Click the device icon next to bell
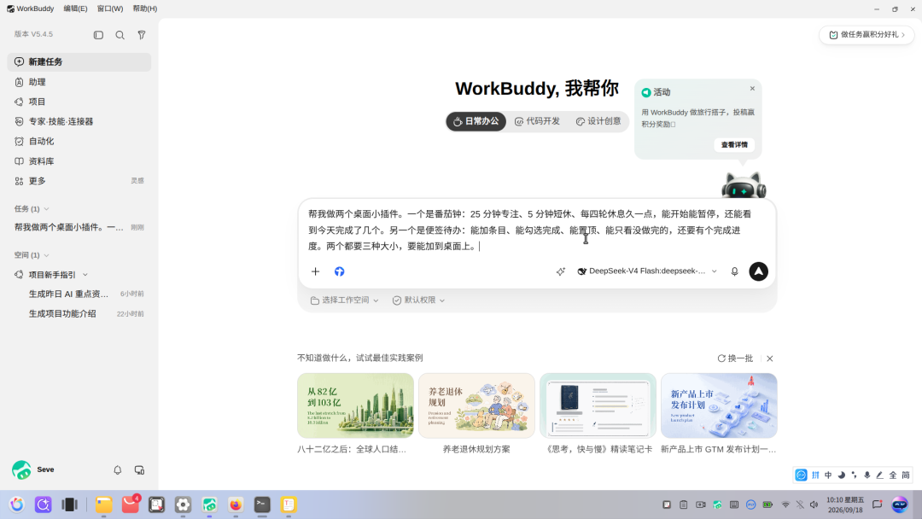 click(x=139, y=470)
